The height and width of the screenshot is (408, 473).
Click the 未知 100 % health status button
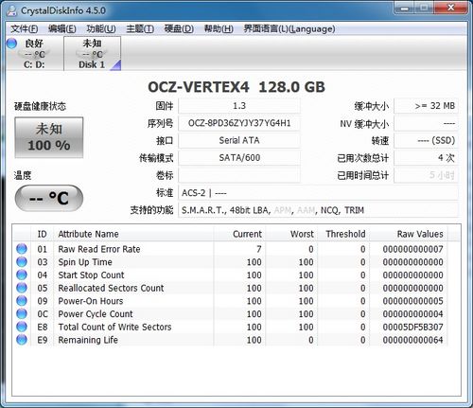point(49,137)
